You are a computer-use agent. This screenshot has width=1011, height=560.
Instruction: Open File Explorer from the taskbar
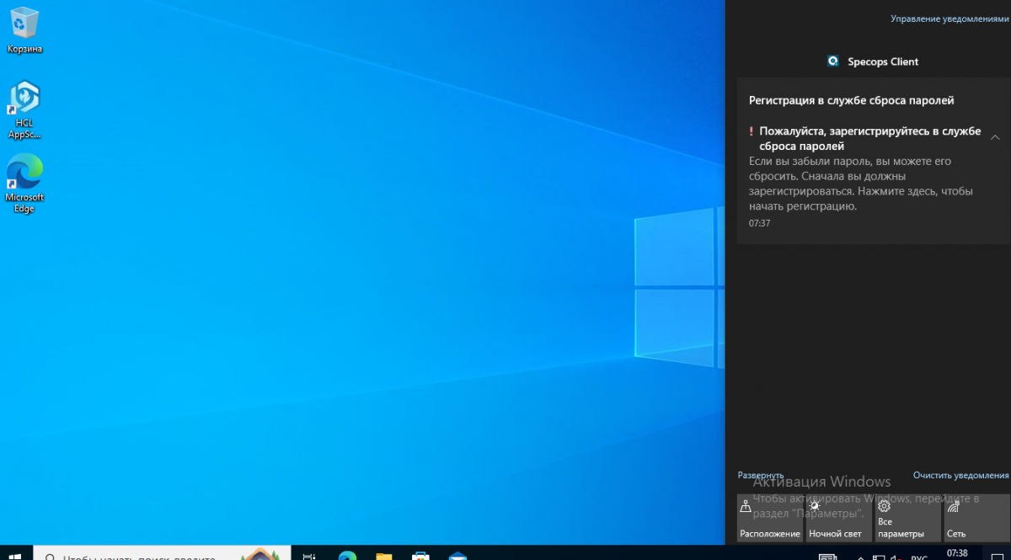click(x=383, y=554)
